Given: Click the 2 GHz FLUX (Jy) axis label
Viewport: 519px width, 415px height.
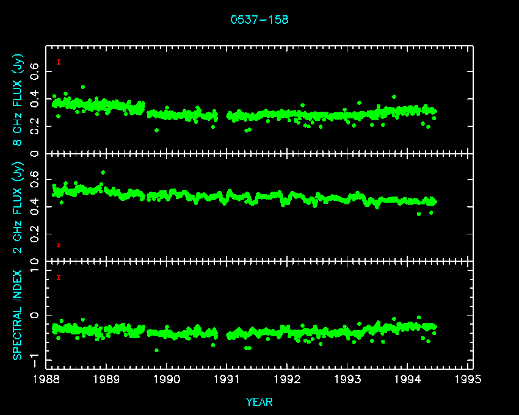Looking at the screenshot, I should pyautogui.click(x=19, y=208).
